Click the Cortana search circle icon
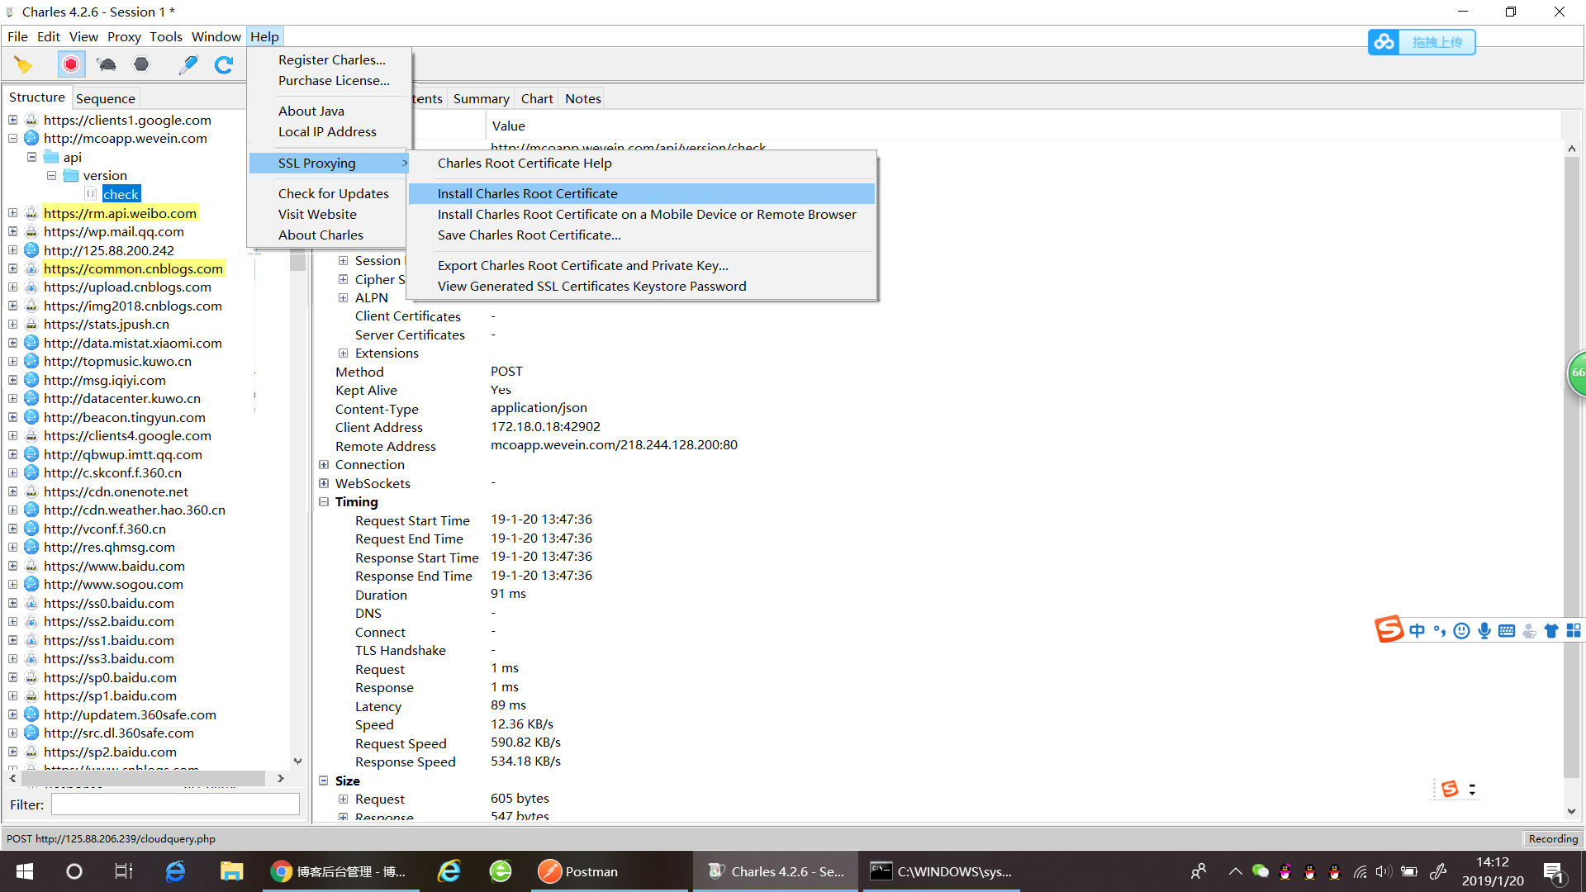 tap(74, 871)
